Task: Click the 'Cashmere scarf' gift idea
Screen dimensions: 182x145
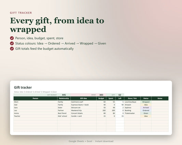Action: [x=83, y=102]
